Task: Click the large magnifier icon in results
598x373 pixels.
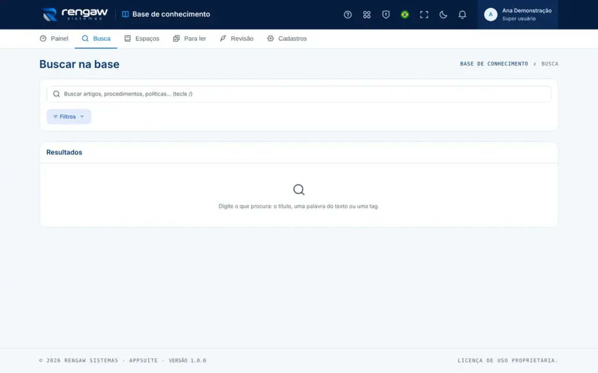Action: (298, 189)
